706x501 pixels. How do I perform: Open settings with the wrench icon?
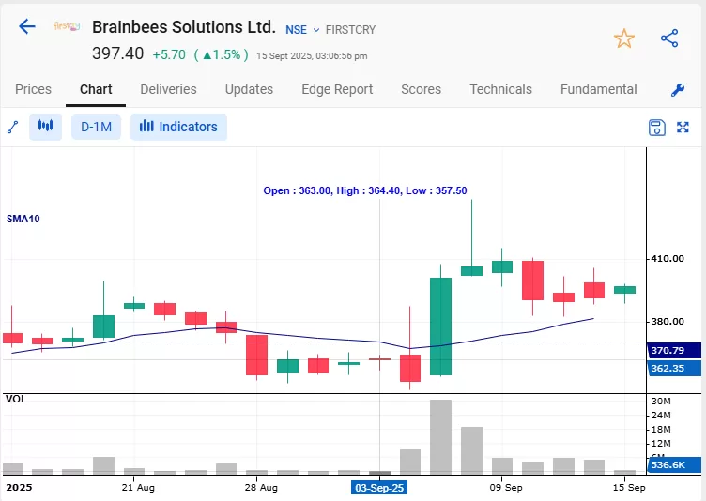[678, 90]
